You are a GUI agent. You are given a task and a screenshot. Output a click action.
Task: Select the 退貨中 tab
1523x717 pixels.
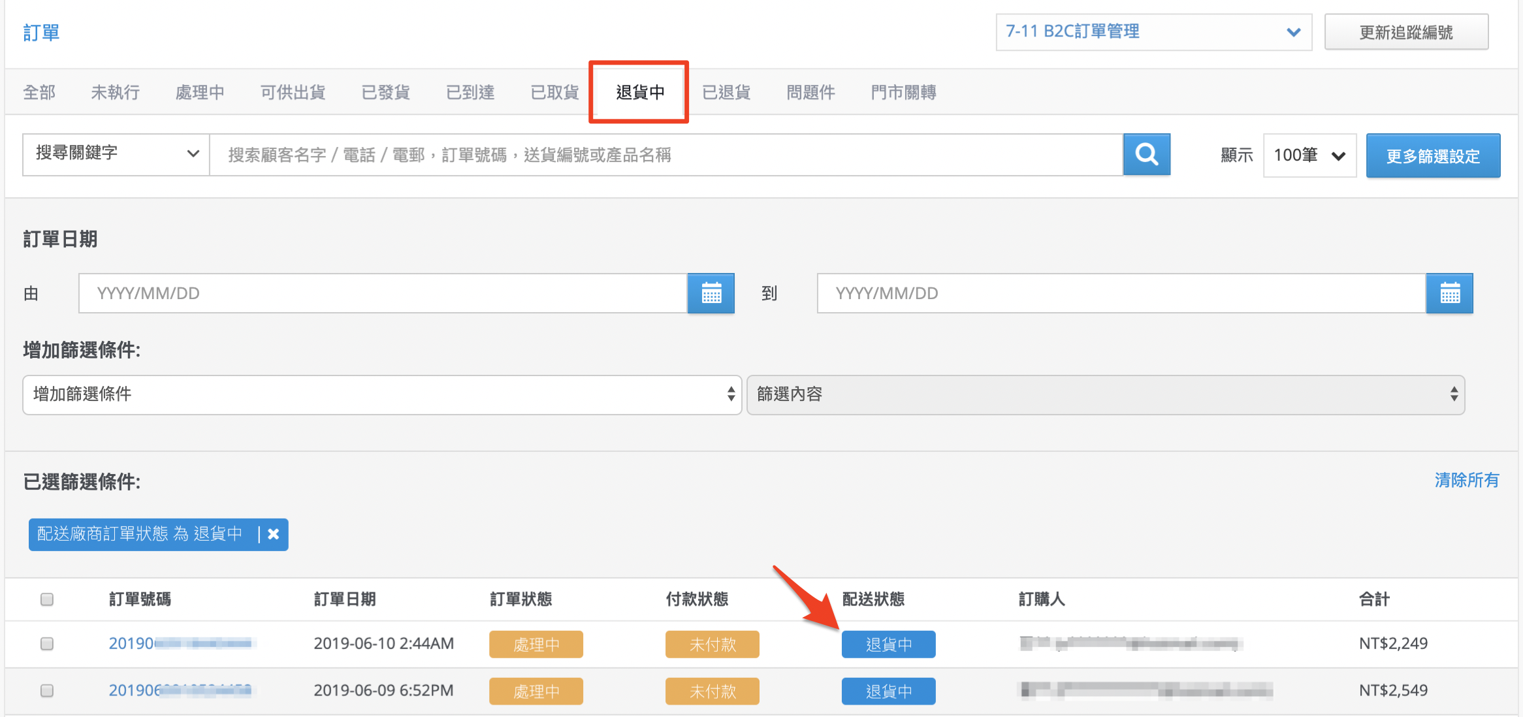[x=640, y=93]
